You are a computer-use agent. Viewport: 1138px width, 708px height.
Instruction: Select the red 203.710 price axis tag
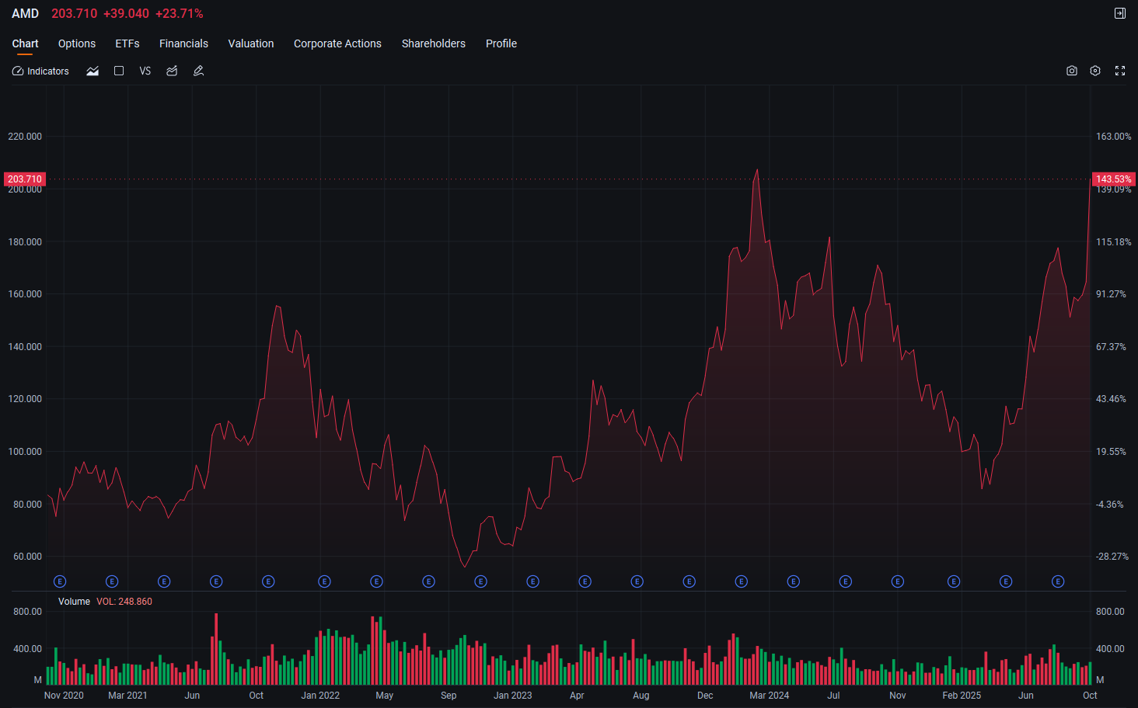click(25, 179)
